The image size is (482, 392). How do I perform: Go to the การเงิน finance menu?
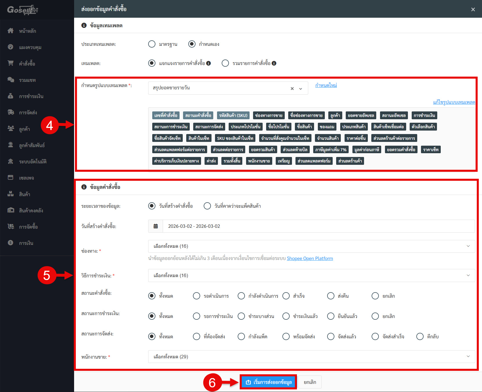click(x=26, y=243)
